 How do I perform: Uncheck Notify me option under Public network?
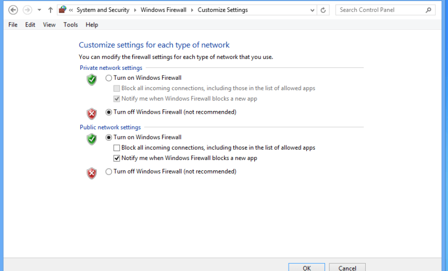coord(117,158)
